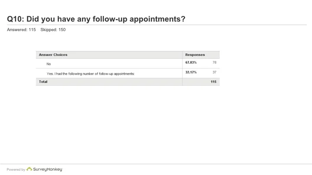This screenshot has width=312, height=175.
Task: Click the SurveyMonkey logo icon
Action: [29, 169]
